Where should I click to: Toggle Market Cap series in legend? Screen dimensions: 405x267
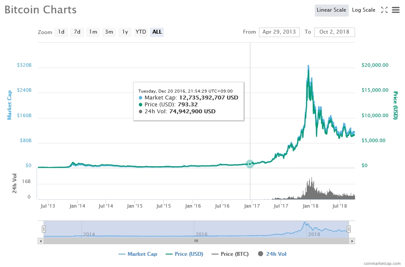click(x=138, y=254)
